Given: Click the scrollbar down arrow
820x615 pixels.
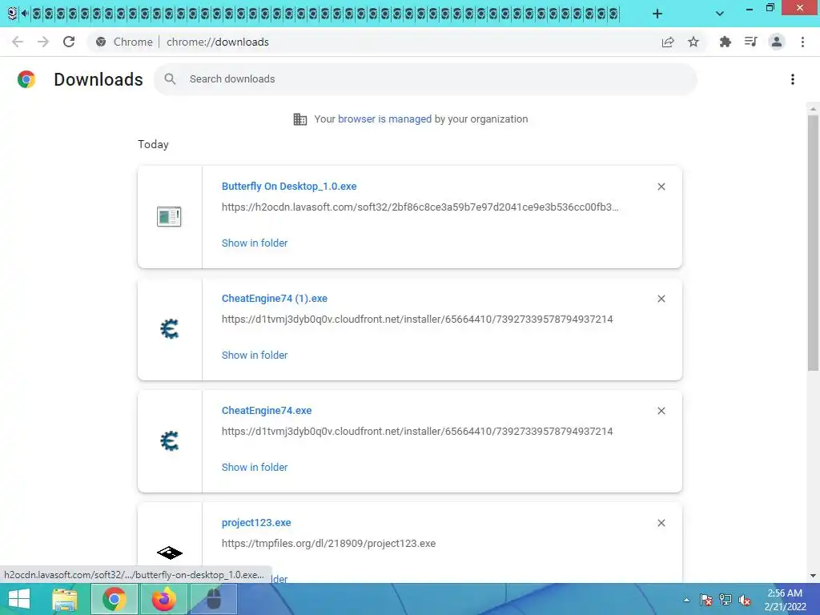Looking at the screenshot, I should click(x=813, y=576).
